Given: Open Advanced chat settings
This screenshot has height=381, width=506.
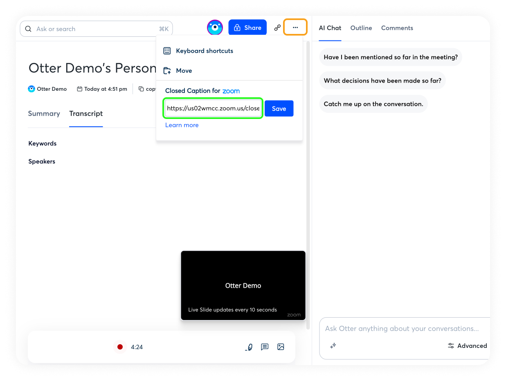Looking at the screenshot, I should (467, 346).
